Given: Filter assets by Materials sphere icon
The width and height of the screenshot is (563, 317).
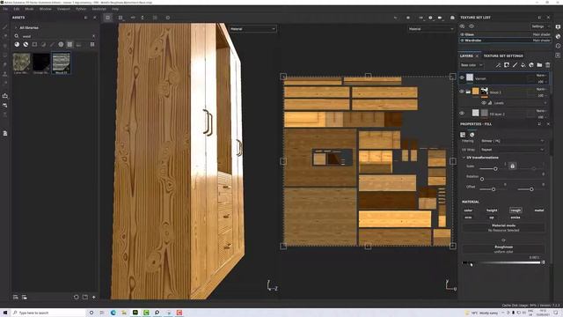Looking at the screenshot, I should pyautogui.click(x=17, y=45).
